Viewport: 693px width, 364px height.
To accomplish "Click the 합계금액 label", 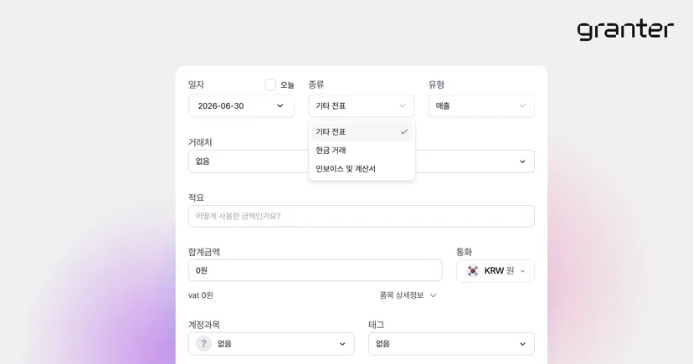I will click(x=204, y=252).
